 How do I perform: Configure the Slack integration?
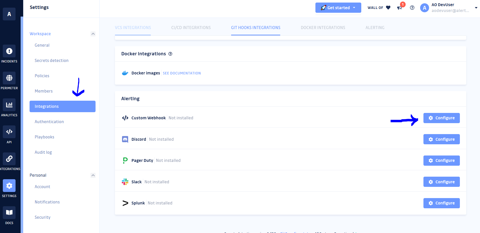[441, 182]
